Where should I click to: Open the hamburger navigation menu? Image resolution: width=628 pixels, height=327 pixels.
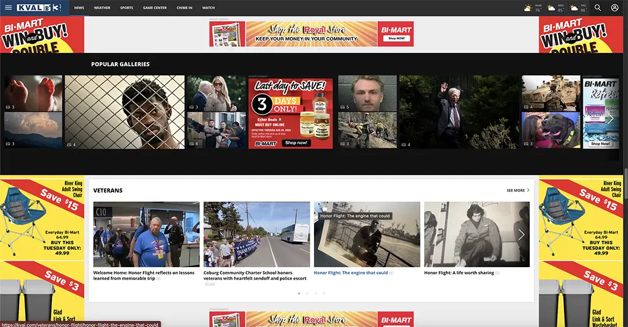coord(8,7)
